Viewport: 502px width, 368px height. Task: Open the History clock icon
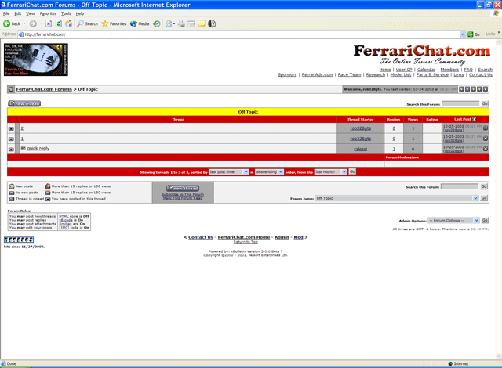(157, 23)
